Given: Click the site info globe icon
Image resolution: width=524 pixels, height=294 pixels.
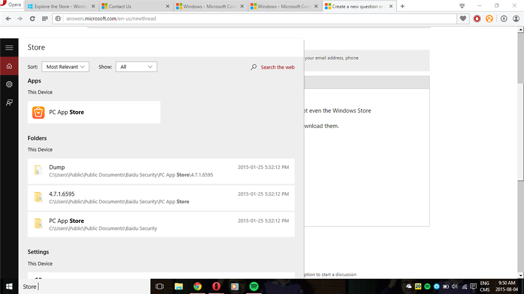Looking at the screenshot, I should click(58, 19).
